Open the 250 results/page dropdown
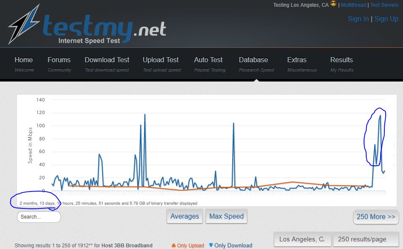Screen dimensions: 403x249 pyautogui.click(x=365, y=239)
